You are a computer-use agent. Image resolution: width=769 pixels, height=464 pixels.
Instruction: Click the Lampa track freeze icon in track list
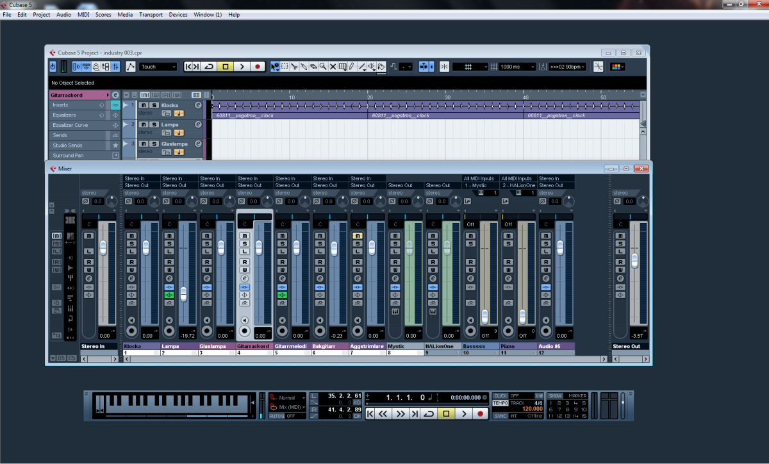tap(166, 133)
